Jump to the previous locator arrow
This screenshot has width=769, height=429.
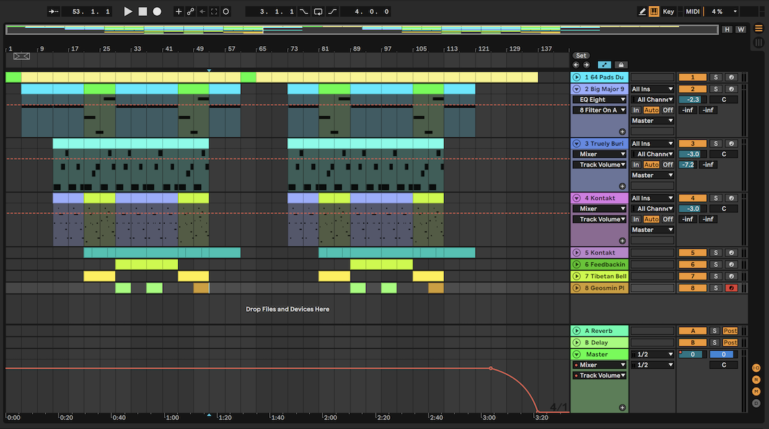pos(576,65)
